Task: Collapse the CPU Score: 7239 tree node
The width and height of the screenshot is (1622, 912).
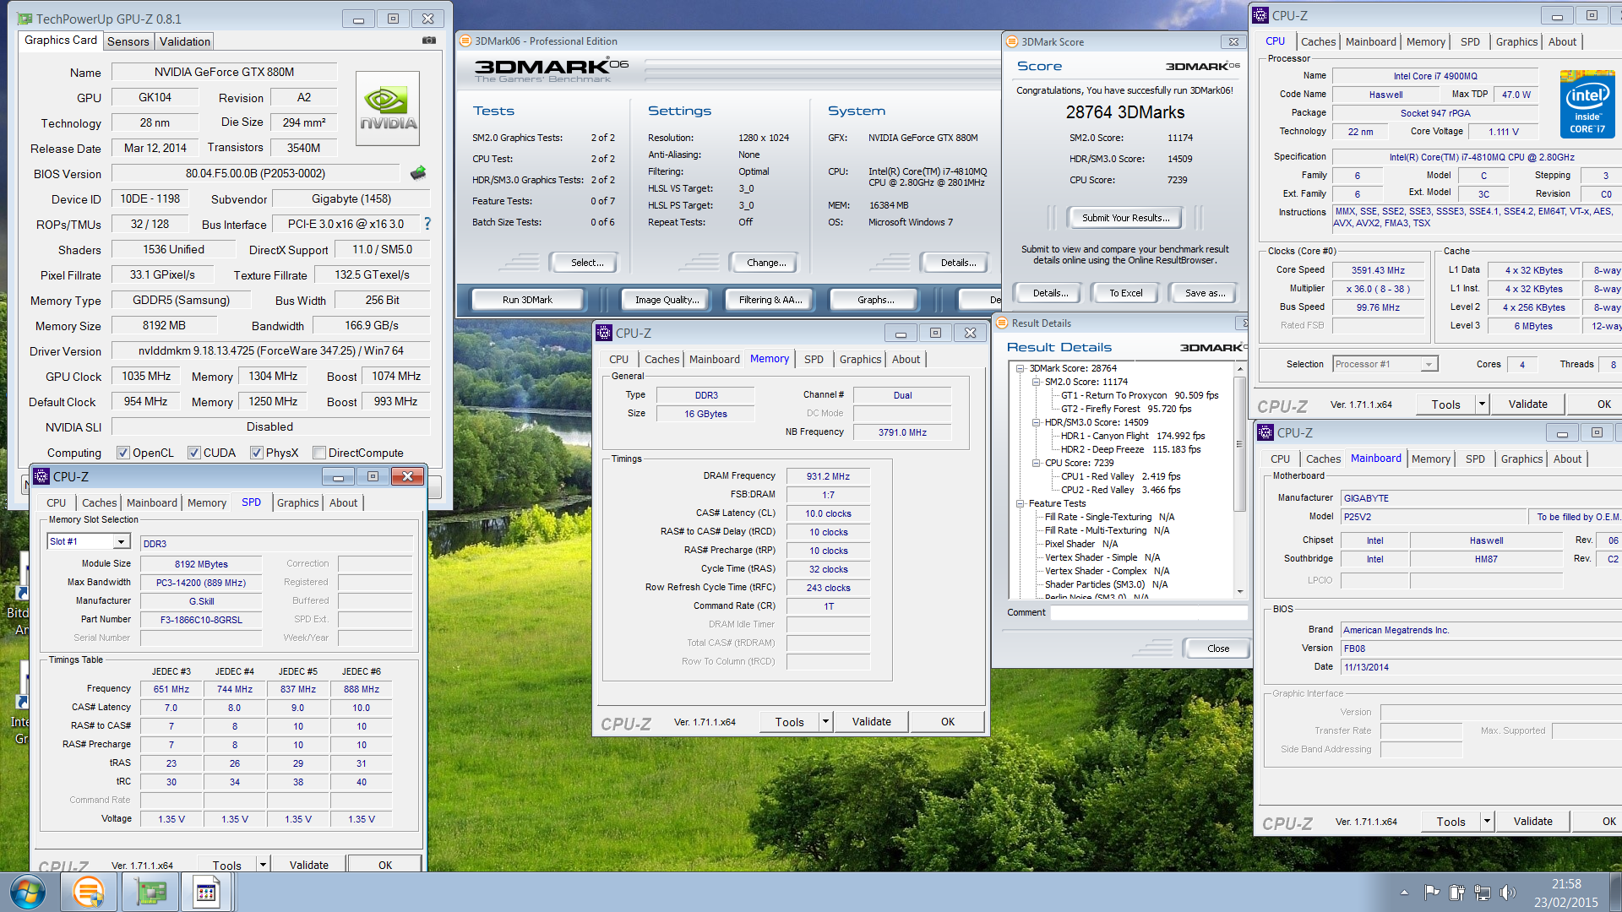Action: (x=1037, y=463)
